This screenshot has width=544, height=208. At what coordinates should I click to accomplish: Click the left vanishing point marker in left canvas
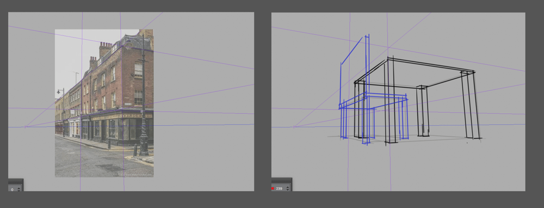tap(26, 127)
